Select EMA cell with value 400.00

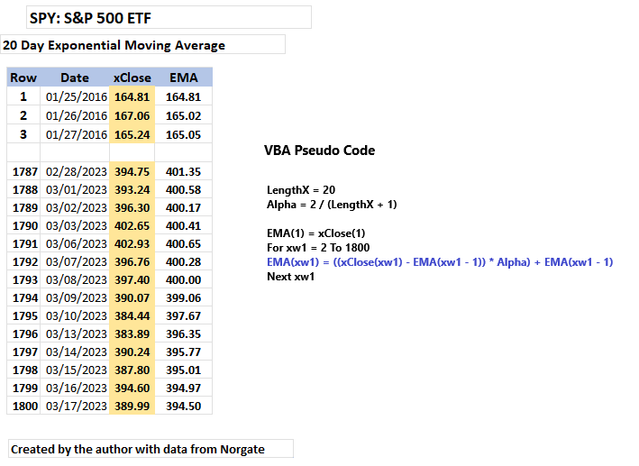click(183, 279)
